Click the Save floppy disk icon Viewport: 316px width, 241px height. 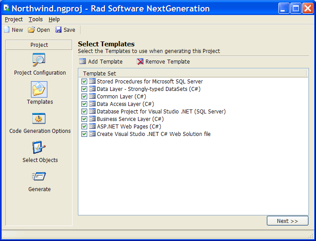click(x=58, y=30)
